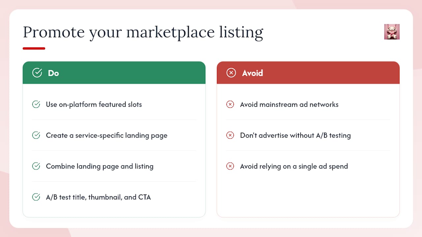The image size is (422, 237).
Task: Select the green Do header bar
Action: (x=114, y=73)
